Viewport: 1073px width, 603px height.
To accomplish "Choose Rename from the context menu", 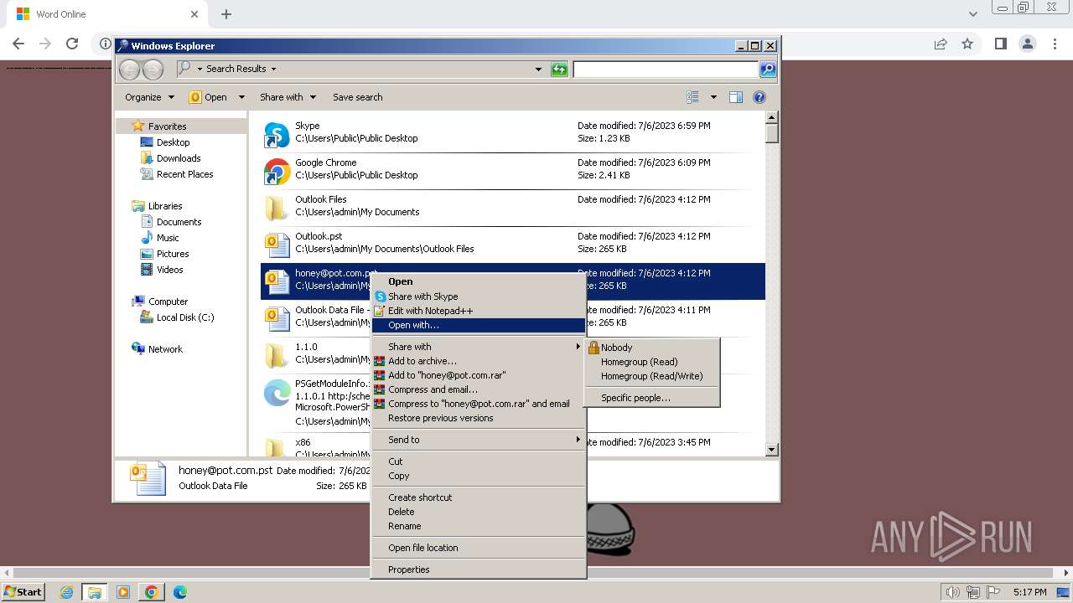I will (478, 526).
